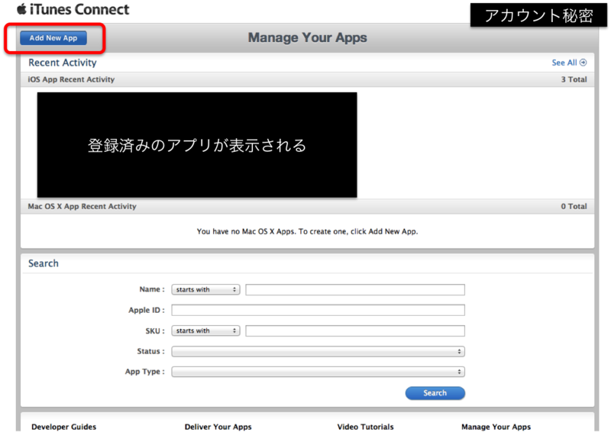This screenshot has width=611, height=432.
Task: Click the iOS App Recent Activity header
Action: [71, 79]
